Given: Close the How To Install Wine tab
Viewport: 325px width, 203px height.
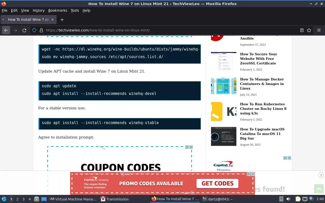Looking at the screenshot, I should 53,20.
